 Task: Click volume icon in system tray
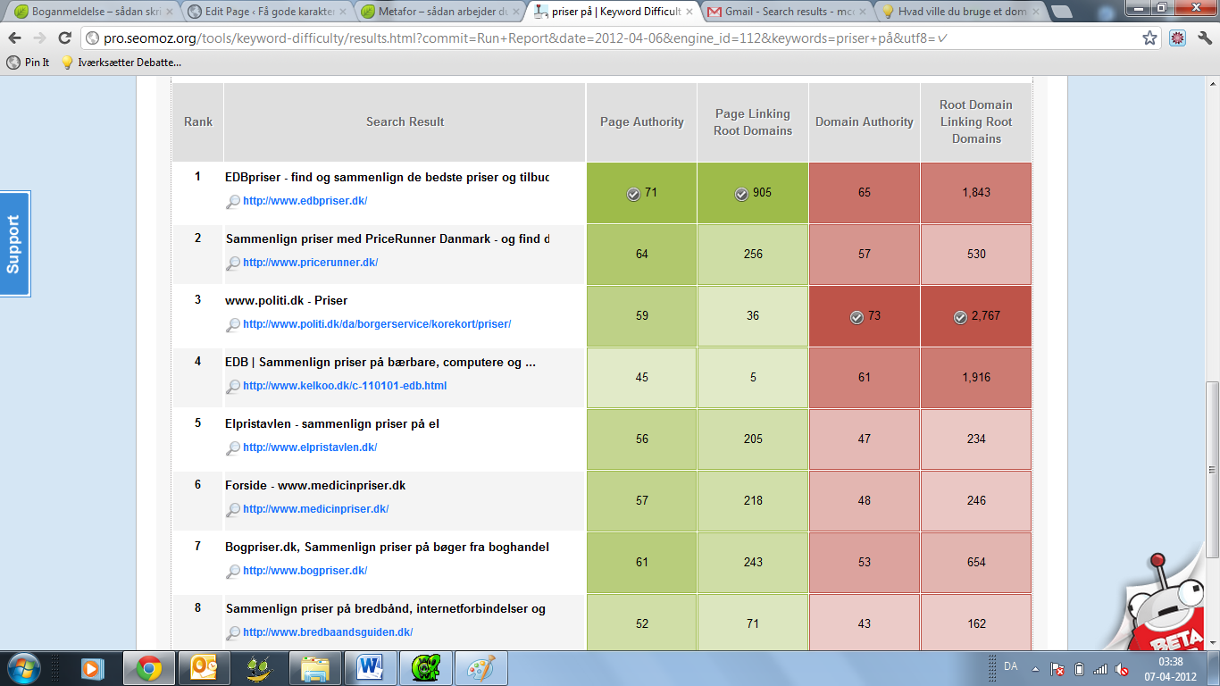click(x=1121, y=669)
